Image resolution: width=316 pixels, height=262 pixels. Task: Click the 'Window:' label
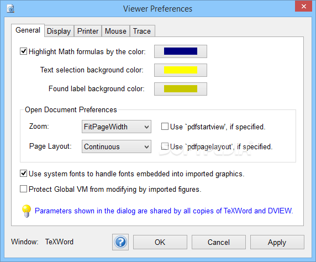point(25,242)
